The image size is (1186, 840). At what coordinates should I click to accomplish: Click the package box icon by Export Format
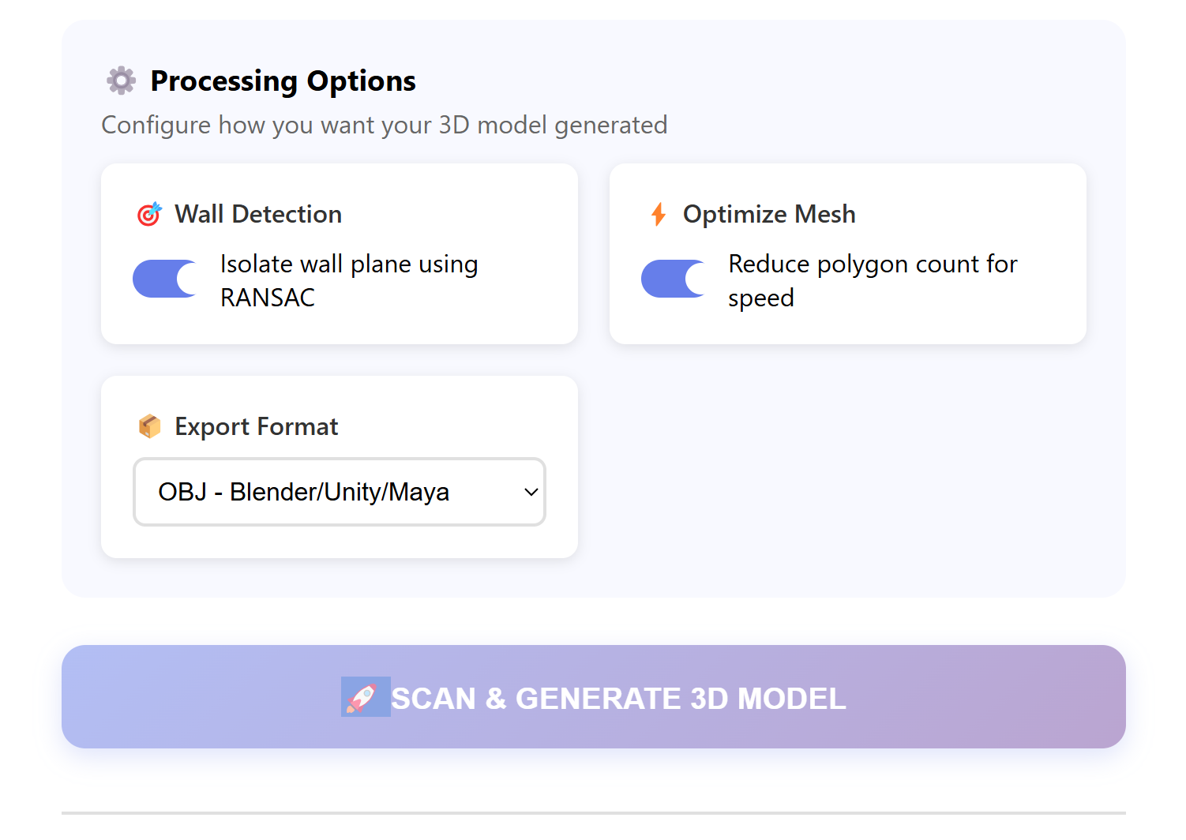pyautogui.click(x=149, y=426)
